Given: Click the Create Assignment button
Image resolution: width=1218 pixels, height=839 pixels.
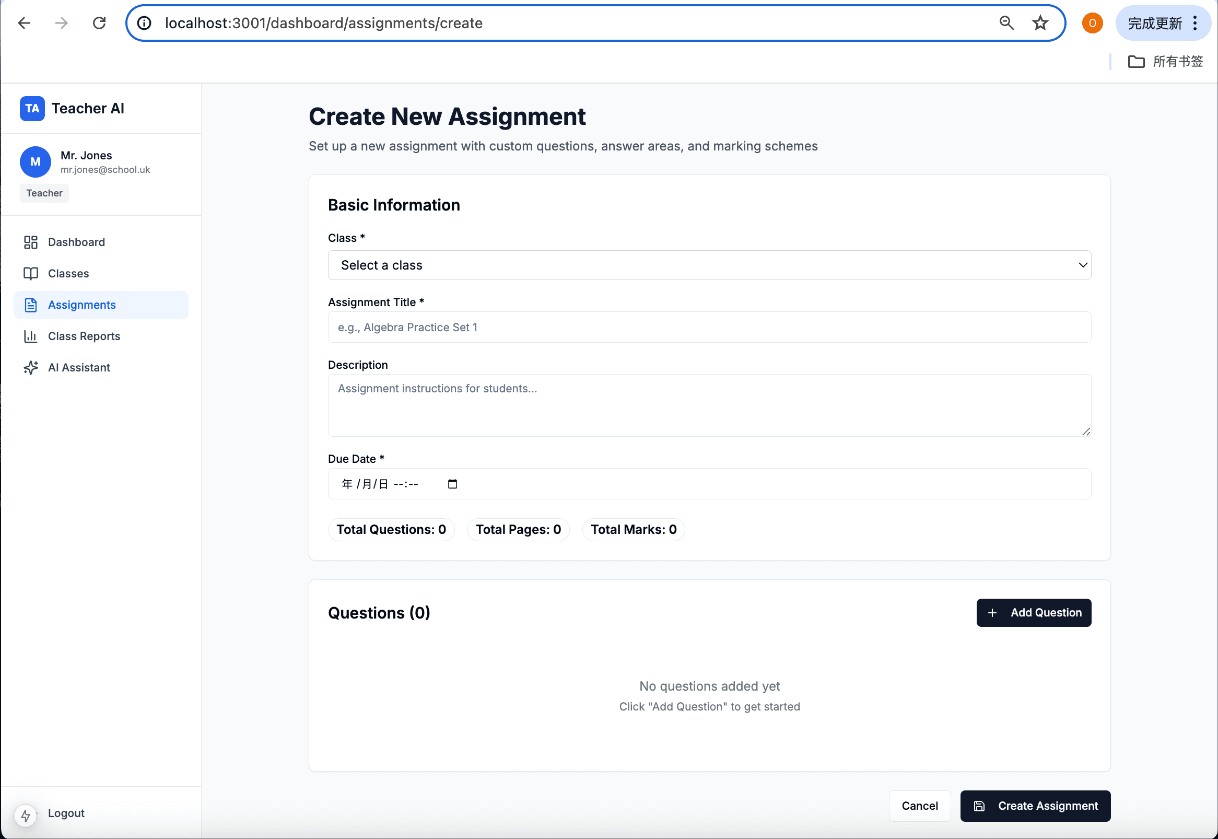Looking at the screenshot, I should pos(1035,806).
